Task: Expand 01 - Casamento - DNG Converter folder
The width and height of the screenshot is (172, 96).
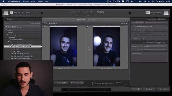Action: click(10, 44)
